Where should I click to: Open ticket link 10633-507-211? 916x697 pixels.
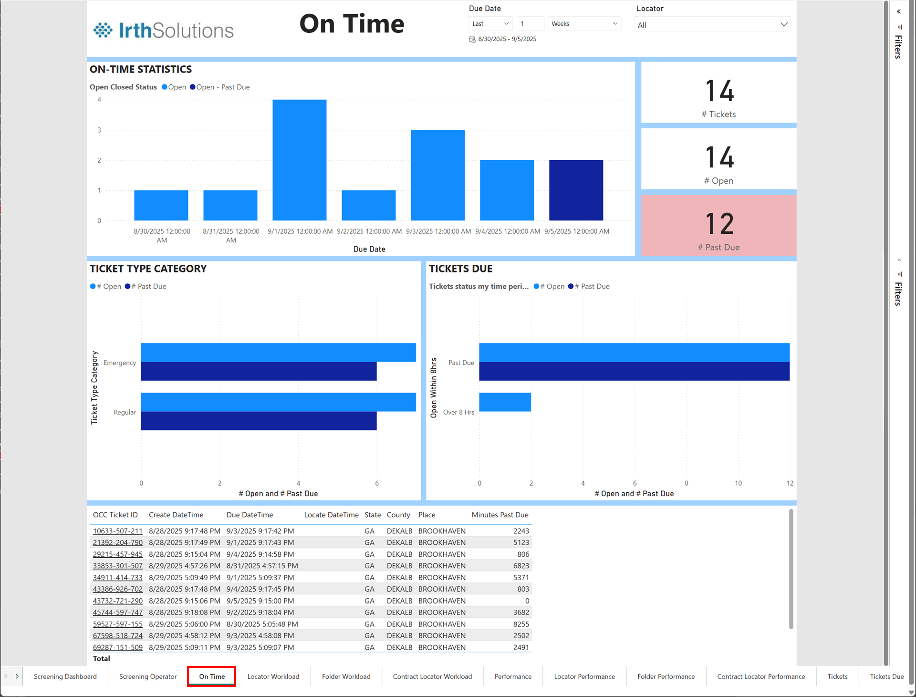(117, 531)
